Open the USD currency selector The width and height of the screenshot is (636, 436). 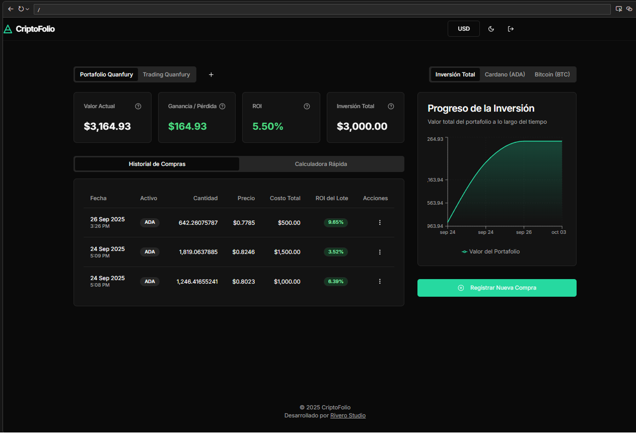pos(463,29)
